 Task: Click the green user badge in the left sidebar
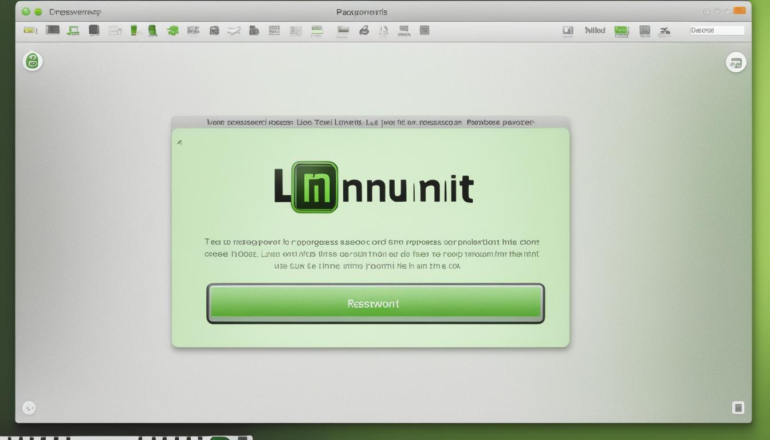coord(33,61)
